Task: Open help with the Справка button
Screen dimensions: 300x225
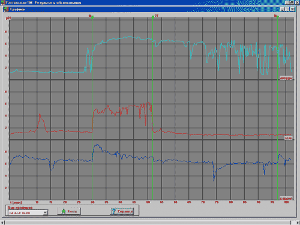Action: coord(122,211)
